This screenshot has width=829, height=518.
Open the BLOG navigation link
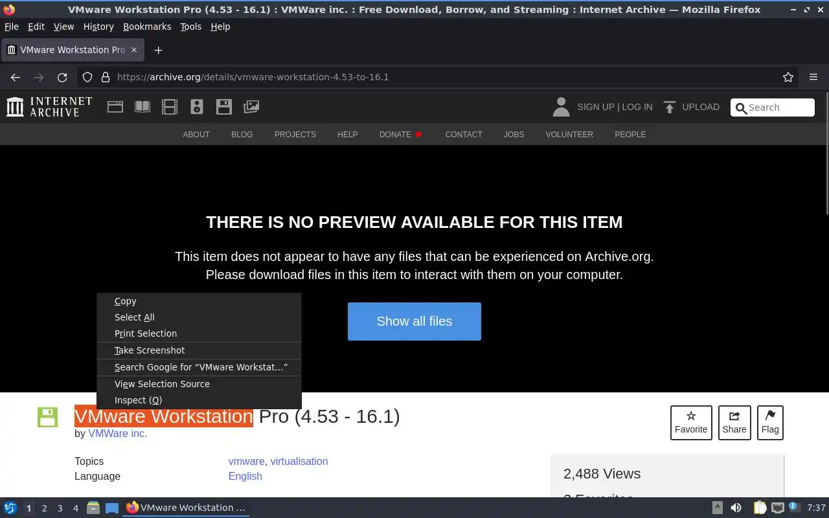[x=242, y=135]
